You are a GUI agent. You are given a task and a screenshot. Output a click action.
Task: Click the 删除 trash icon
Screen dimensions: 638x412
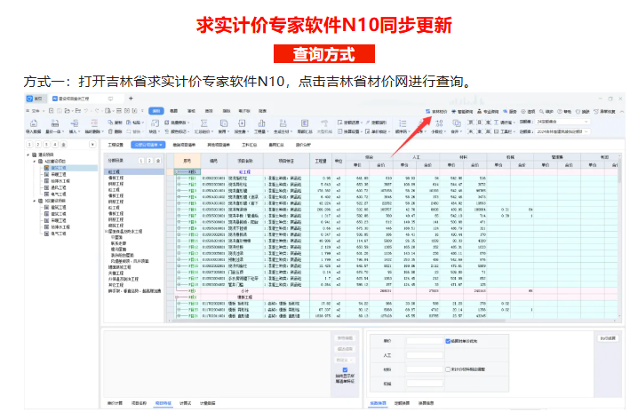pyautogui.click(x=110, y=131)
